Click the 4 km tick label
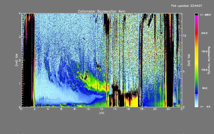Image resolution: width=214 pixels, height=134 pixels. tap(20, 14)
